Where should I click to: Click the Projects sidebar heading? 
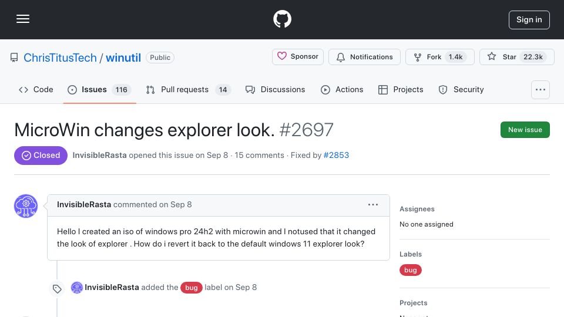tap(413, 303)
